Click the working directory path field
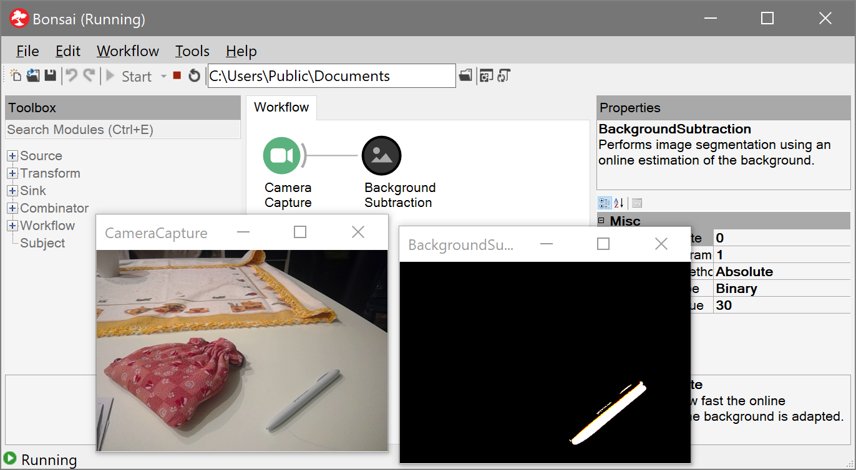856x470 pixels. coord(331,76)
